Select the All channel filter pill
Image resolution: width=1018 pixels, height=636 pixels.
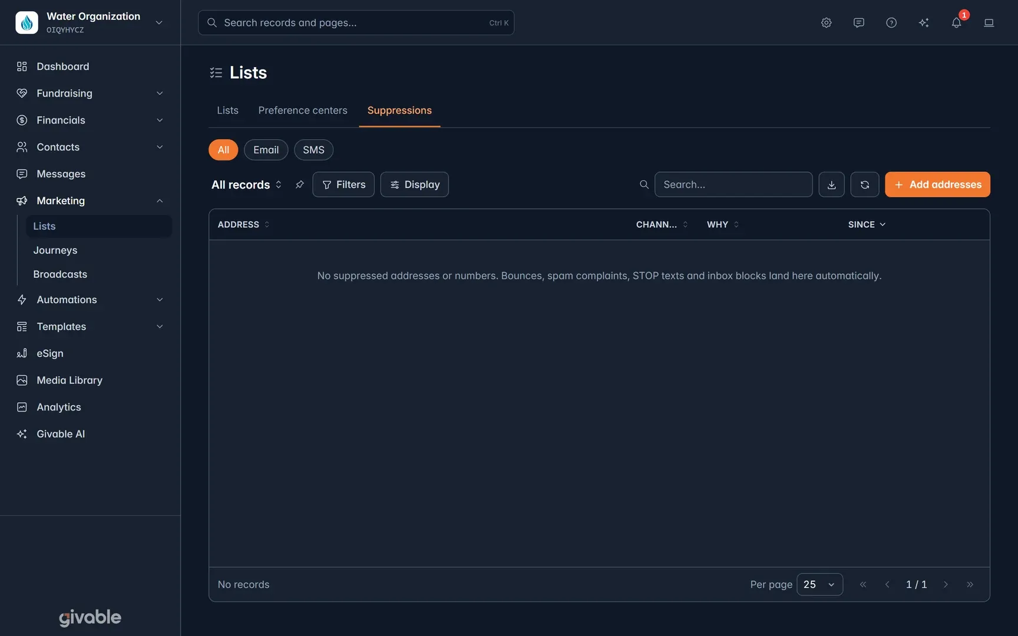click(x=223, y=150)
